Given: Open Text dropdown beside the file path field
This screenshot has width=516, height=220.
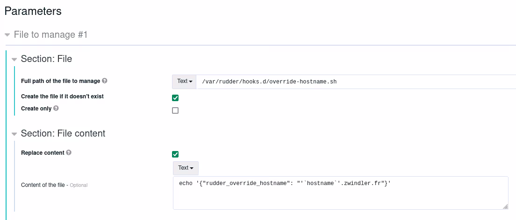Looking at the screenshot, I should (x=185, y=82).
